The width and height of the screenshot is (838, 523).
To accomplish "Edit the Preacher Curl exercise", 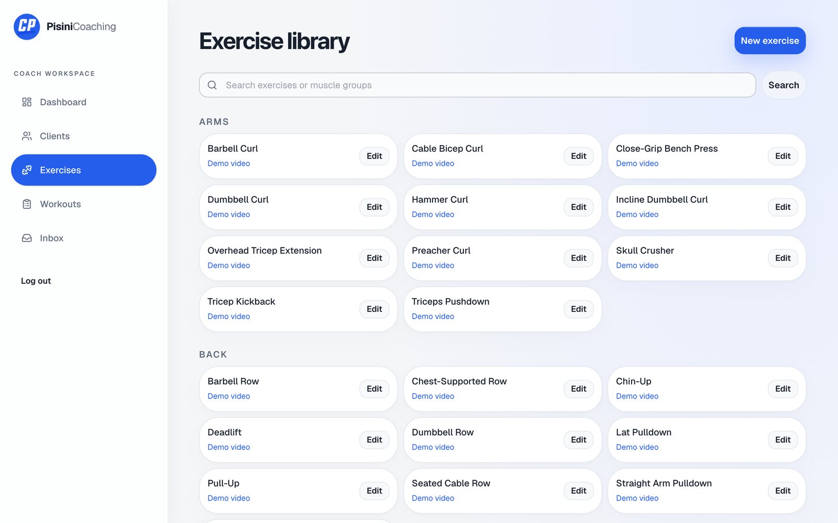I will (x=579, y=258).
